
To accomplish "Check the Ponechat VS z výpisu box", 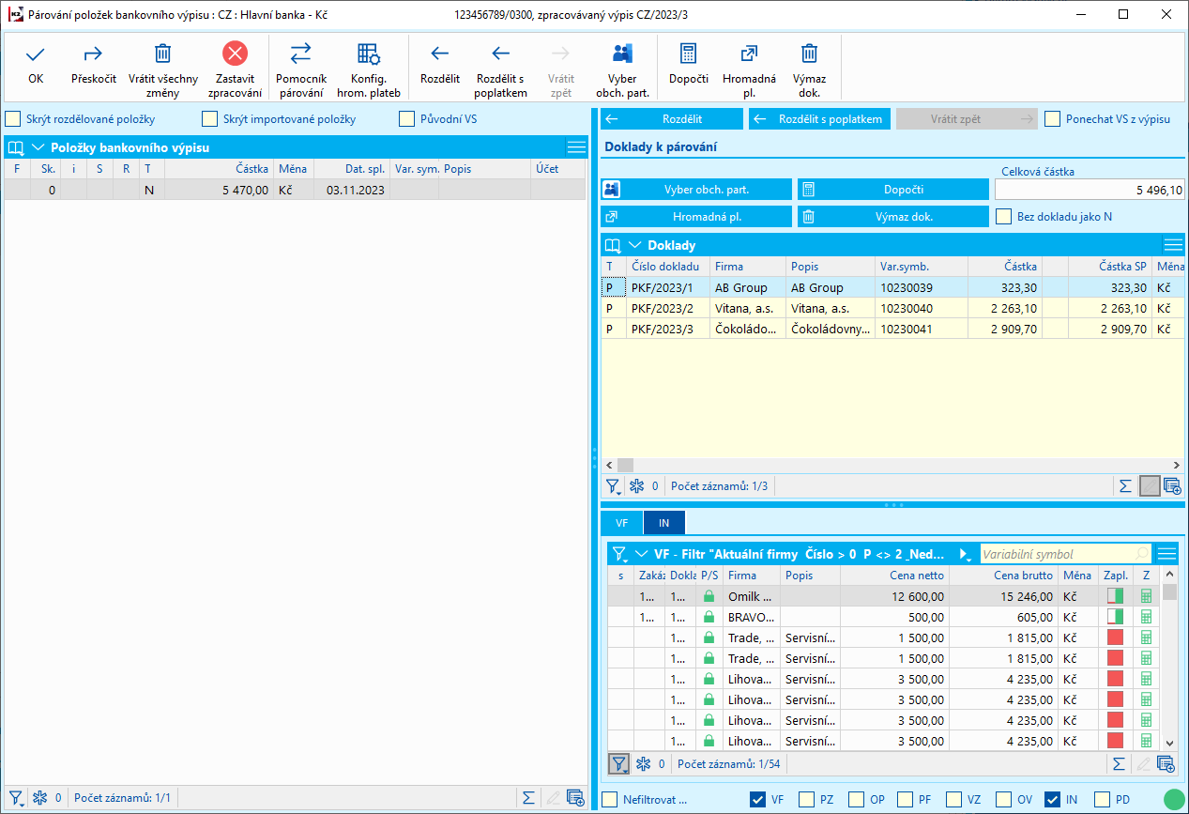I will coord(1053,119).
